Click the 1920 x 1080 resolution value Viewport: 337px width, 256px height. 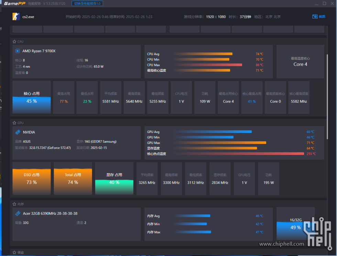tap(216, 17)
